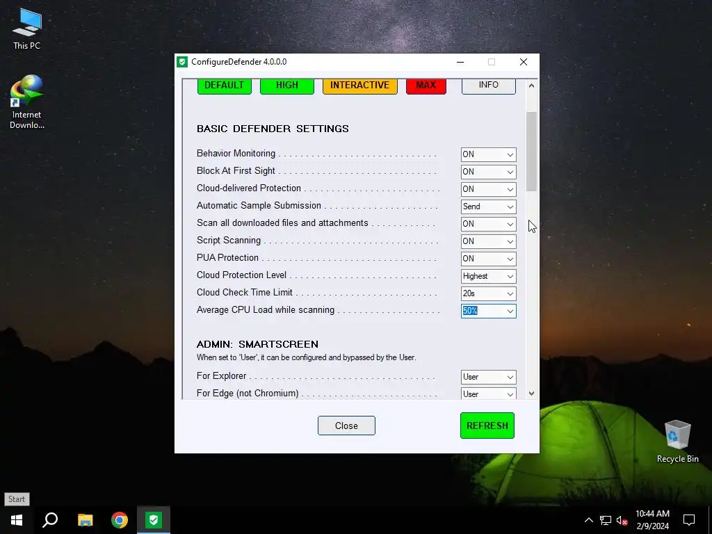Viewport: 712px width, 534px height.
Task: Click the SmartScreen 'When set to User' note
Action: click(x=307, y=357)
